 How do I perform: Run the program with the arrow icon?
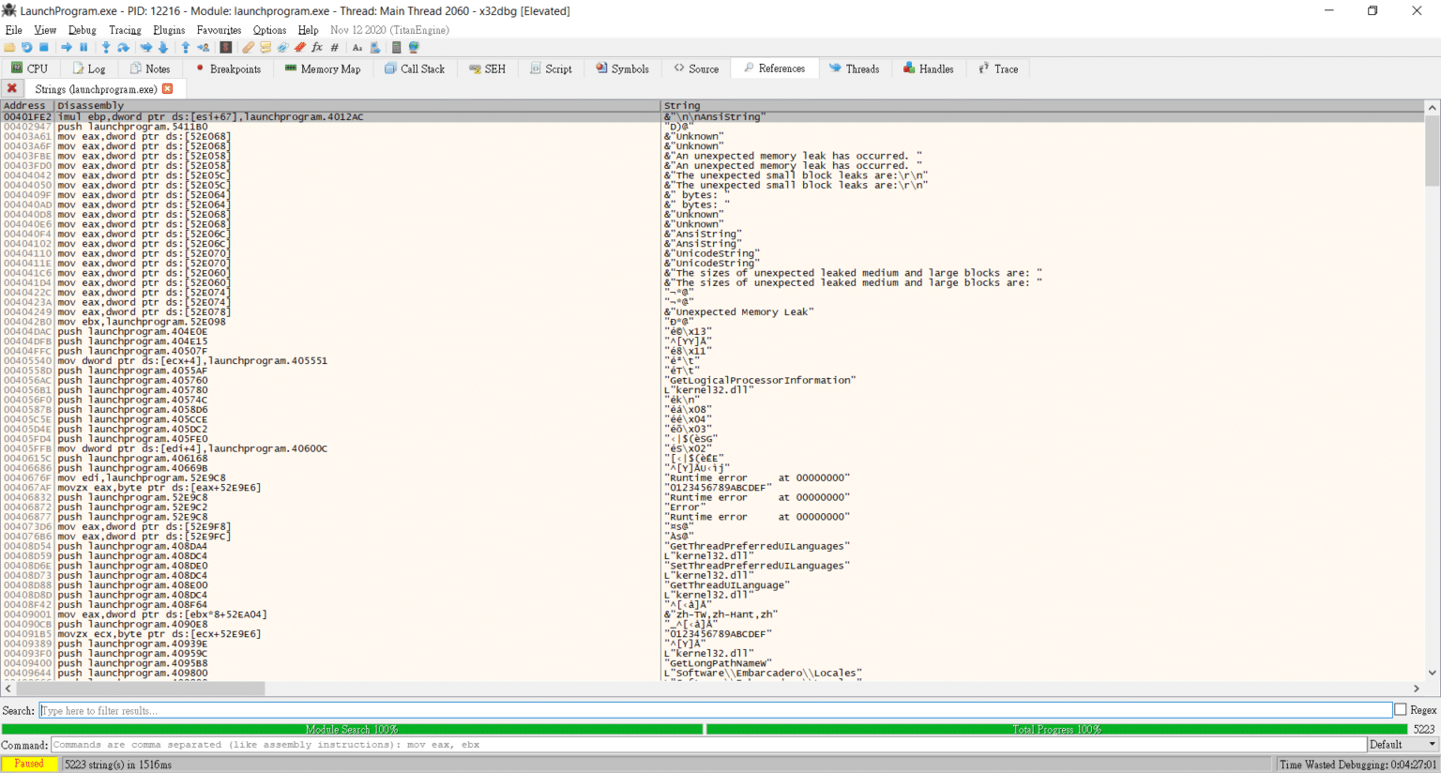[67, 47]
